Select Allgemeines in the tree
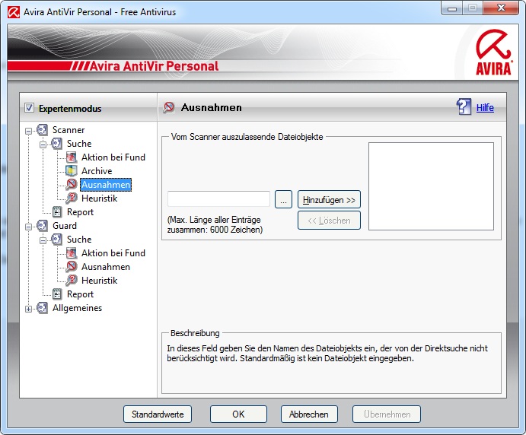The image size is (526, 435). [x=77, y=308]
